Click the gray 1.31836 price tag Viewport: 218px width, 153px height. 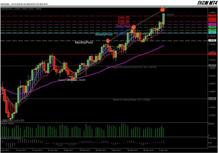pos(212,99)
